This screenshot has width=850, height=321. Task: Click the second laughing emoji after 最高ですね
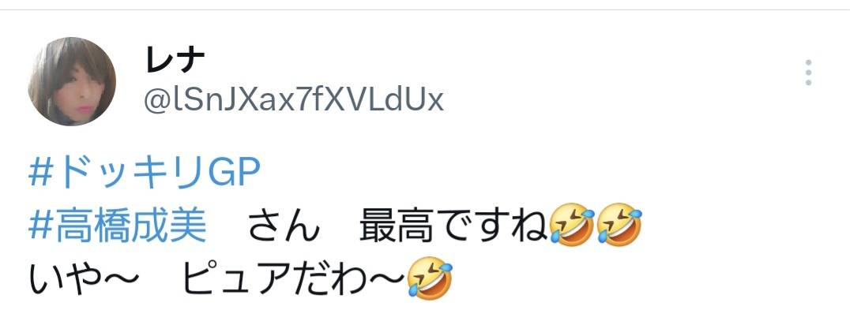(619, 225)
